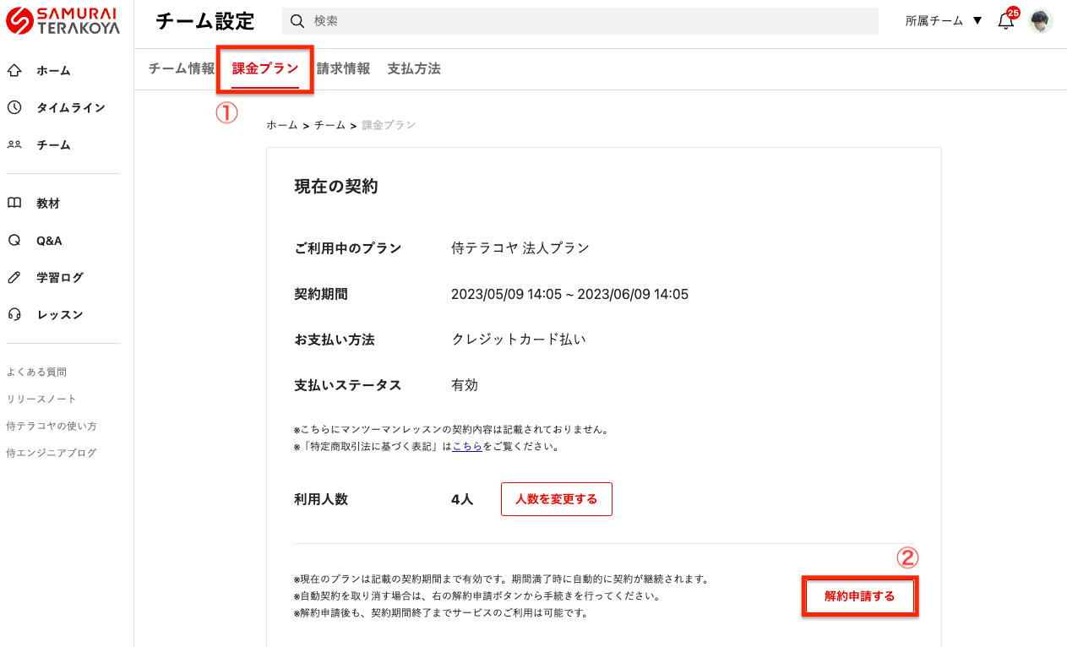Select the 課金プラン tab
This screenshot has width=1067, height=647.
[x=265, y=69]
